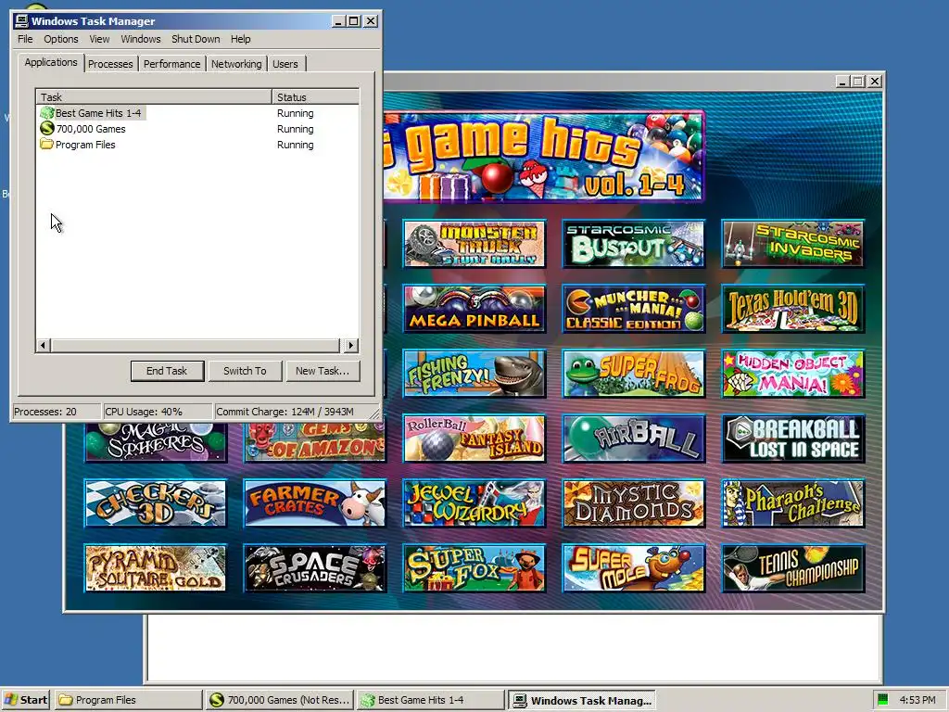
Task: Click Windows Task Manager taskbar button
Action: pyautogui.click(x=582, y=701)
